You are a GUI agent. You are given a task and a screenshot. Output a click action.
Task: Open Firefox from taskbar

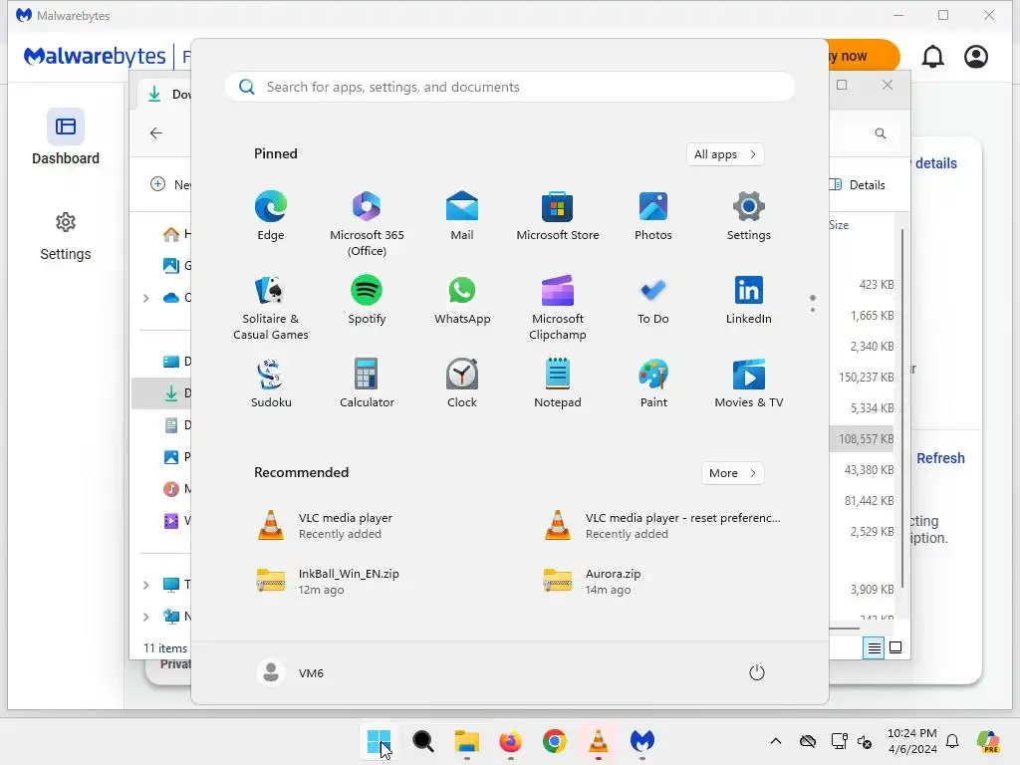[x=511, y=741]
